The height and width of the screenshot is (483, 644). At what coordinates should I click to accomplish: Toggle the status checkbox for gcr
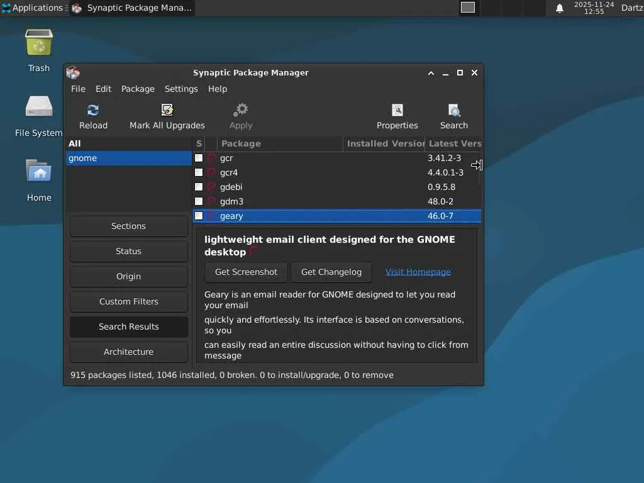[x=199, y=158]
